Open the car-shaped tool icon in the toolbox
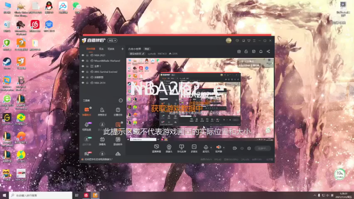Screen dimensions: 354x199 click(x=118, y=154)
